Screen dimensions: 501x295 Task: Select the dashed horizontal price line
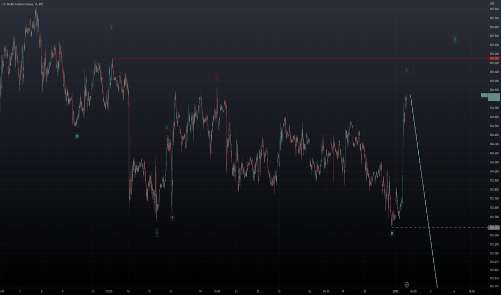coord(440,228)
